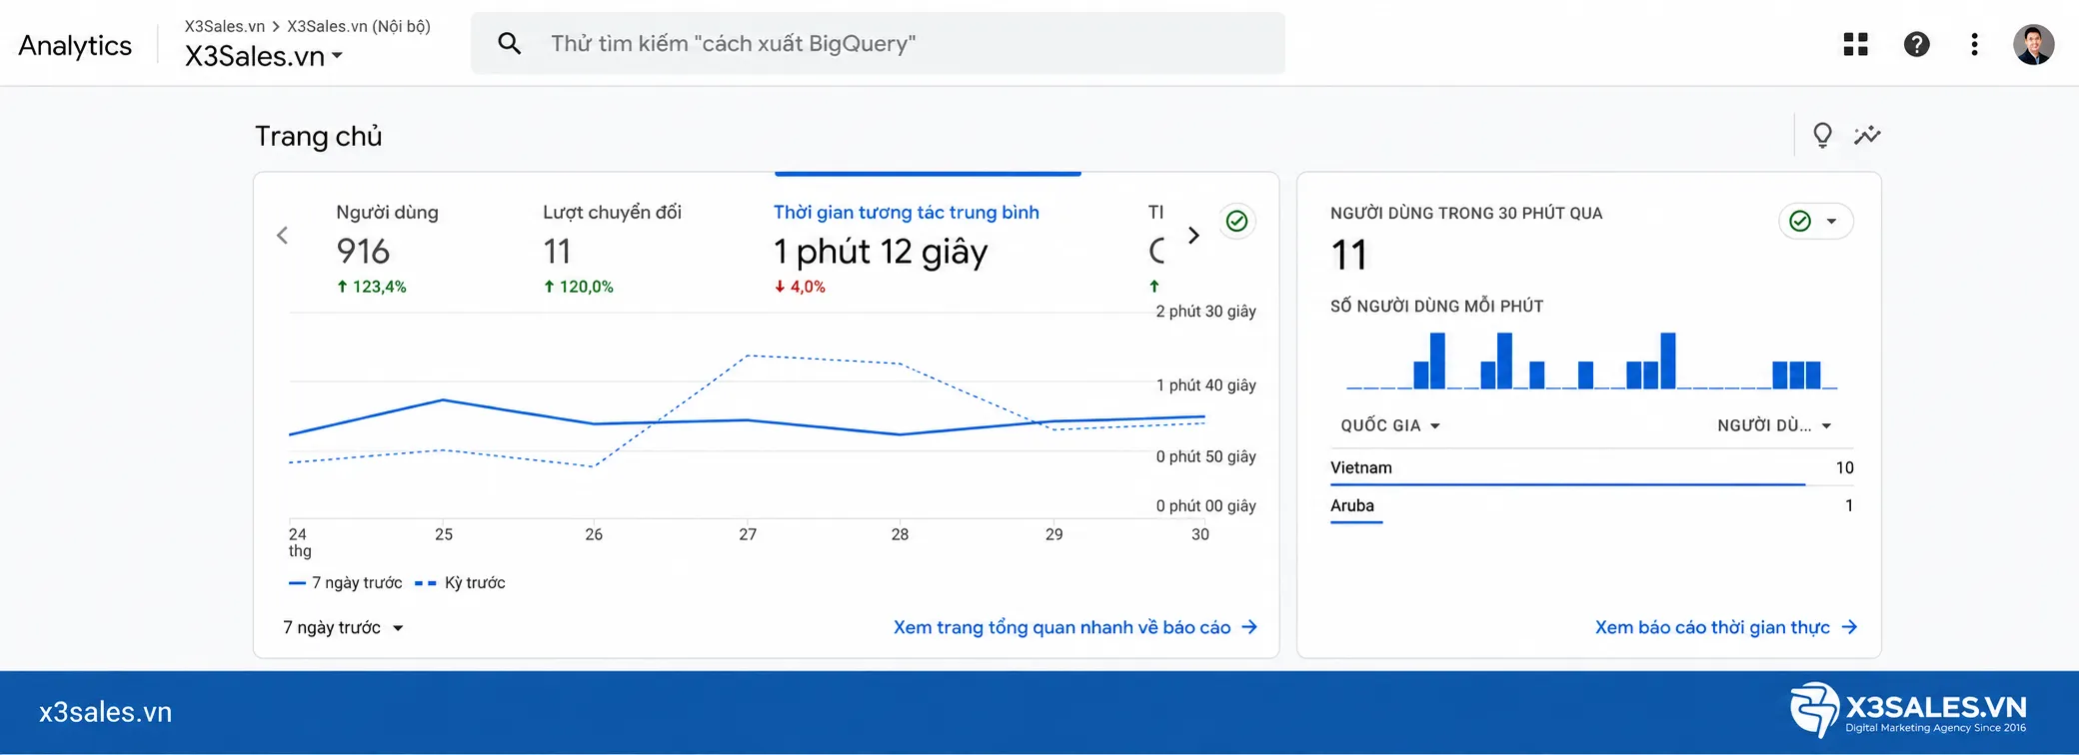Click the Aruba country row
The image size is (2079, 755).
coord(1591,505)
